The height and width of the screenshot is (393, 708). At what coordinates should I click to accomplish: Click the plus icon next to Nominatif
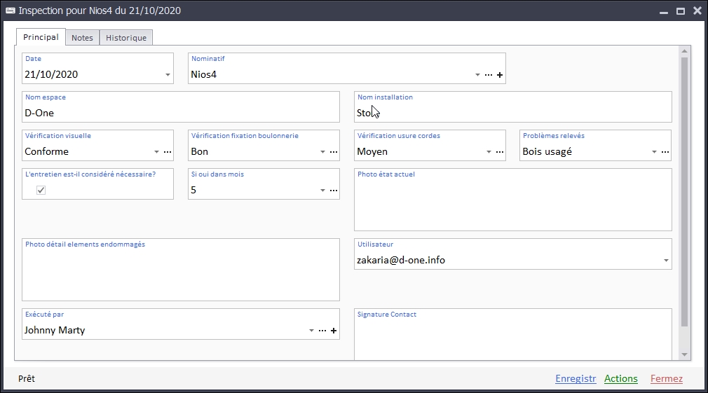(500, 75)
